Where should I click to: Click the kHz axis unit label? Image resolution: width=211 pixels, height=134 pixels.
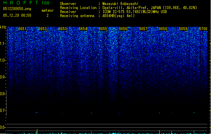pos(3,27)
